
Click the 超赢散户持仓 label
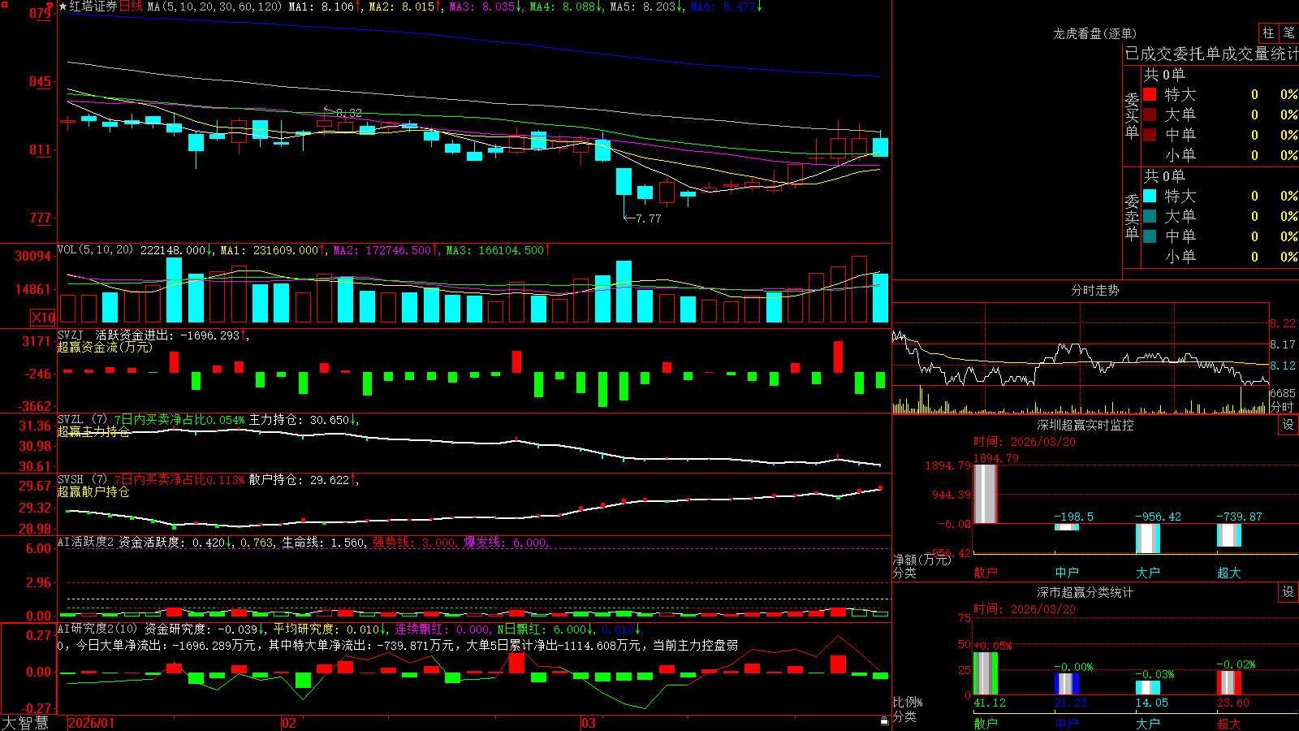(x=93, y=491)
